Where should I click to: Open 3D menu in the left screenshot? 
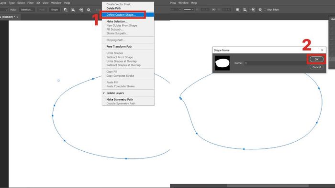38,3
